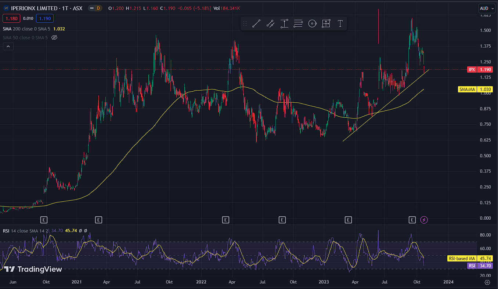The image size is (498, 289).
Task: Open the AUD currency dropdown
Action: pyautogui.click(x=484, y=8)
